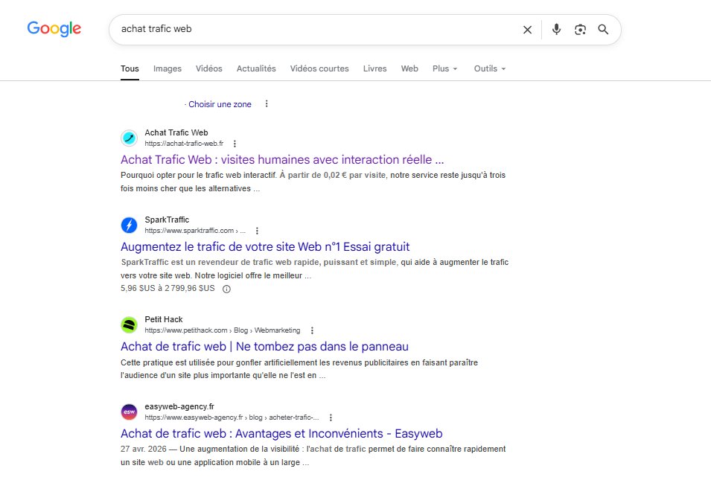Open the Vidéos courtes tab
Screen dimensions: 711x480
tap(319, 68)
